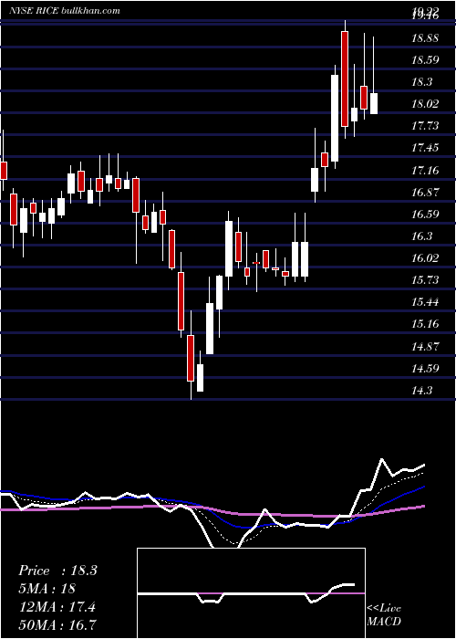This screenshot has width=456, height=639.
Task: Select the 14.3 price axis label
Action: [x=421, y=391]
